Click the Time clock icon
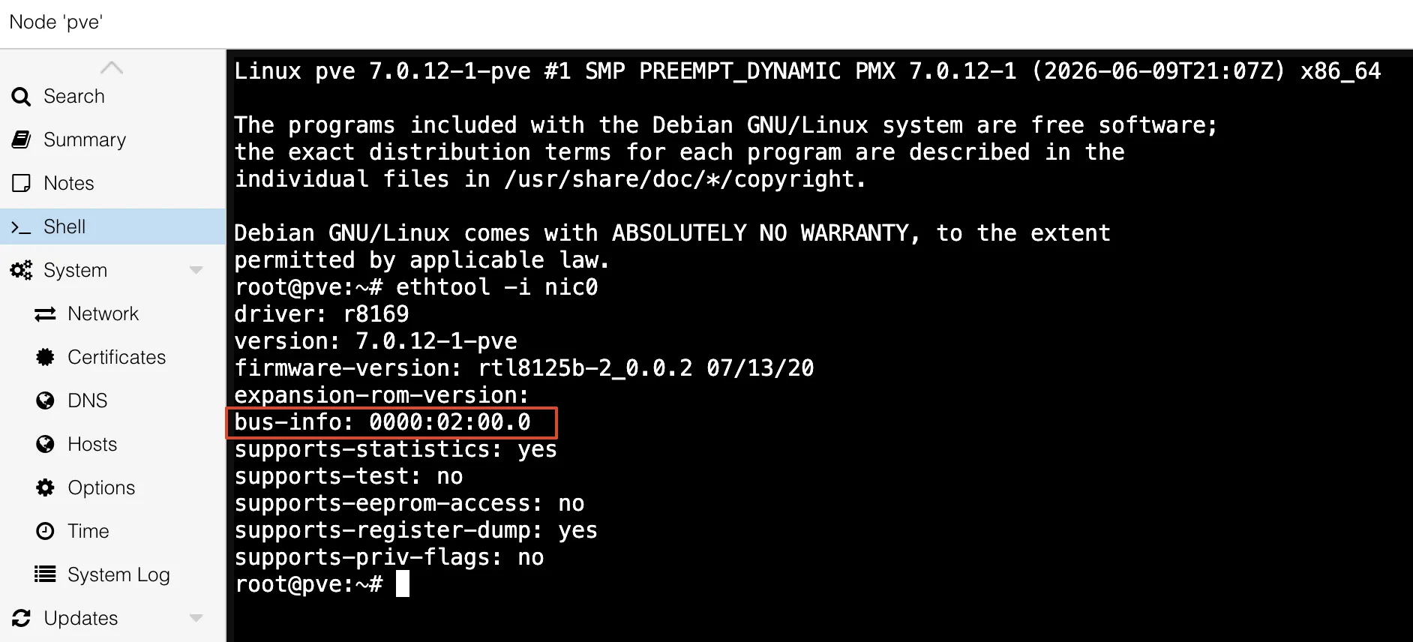The height and width of the screenshot is (642, 1413). click(45, 532)
